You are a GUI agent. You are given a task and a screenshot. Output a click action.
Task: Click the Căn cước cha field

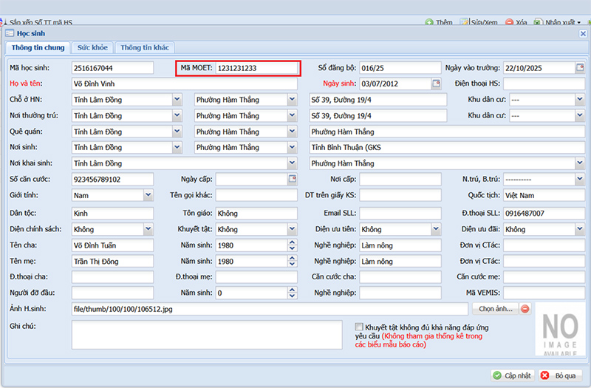tap(400, 276)
